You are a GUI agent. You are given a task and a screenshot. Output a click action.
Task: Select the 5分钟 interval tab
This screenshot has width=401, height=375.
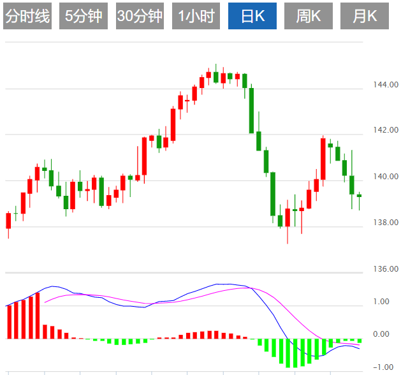[x=84, y=16]
